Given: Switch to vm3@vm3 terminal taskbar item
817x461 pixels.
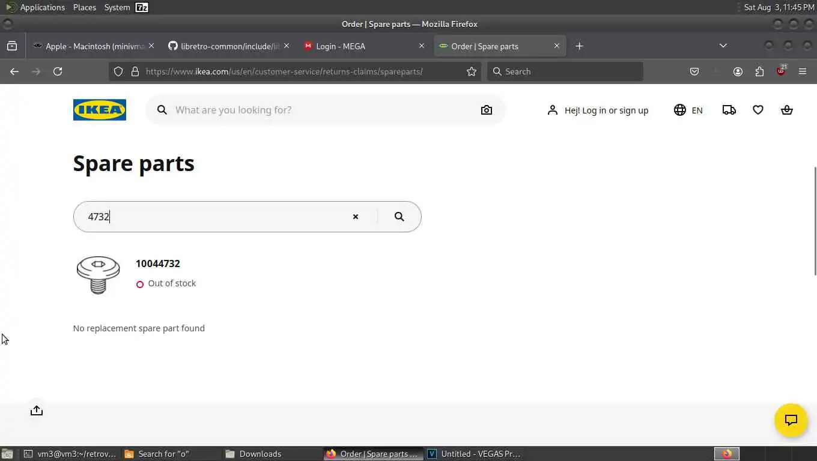Looking at the screenshot, I should (71, 454).
